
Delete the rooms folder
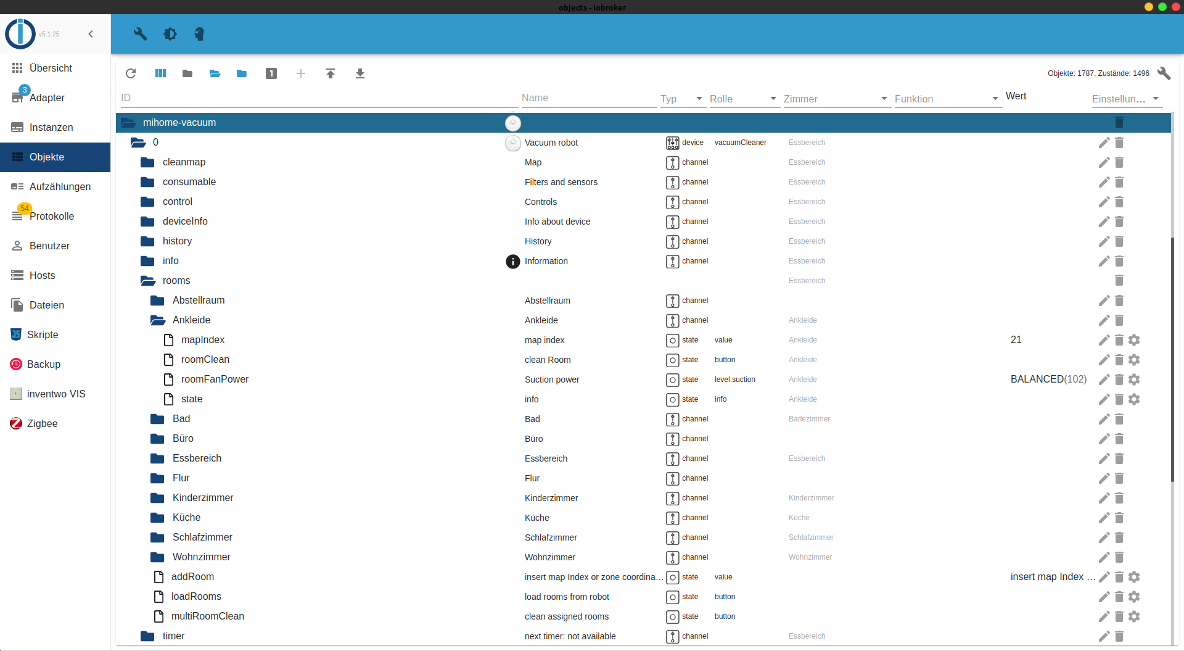click(x=1119, y=281)
